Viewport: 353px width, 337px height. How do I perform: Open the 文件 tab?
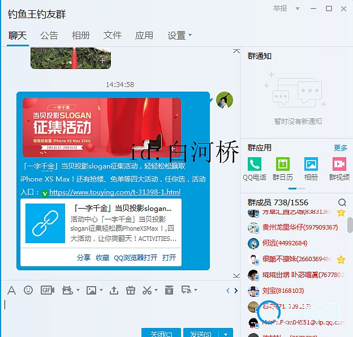tap(113, 35)
